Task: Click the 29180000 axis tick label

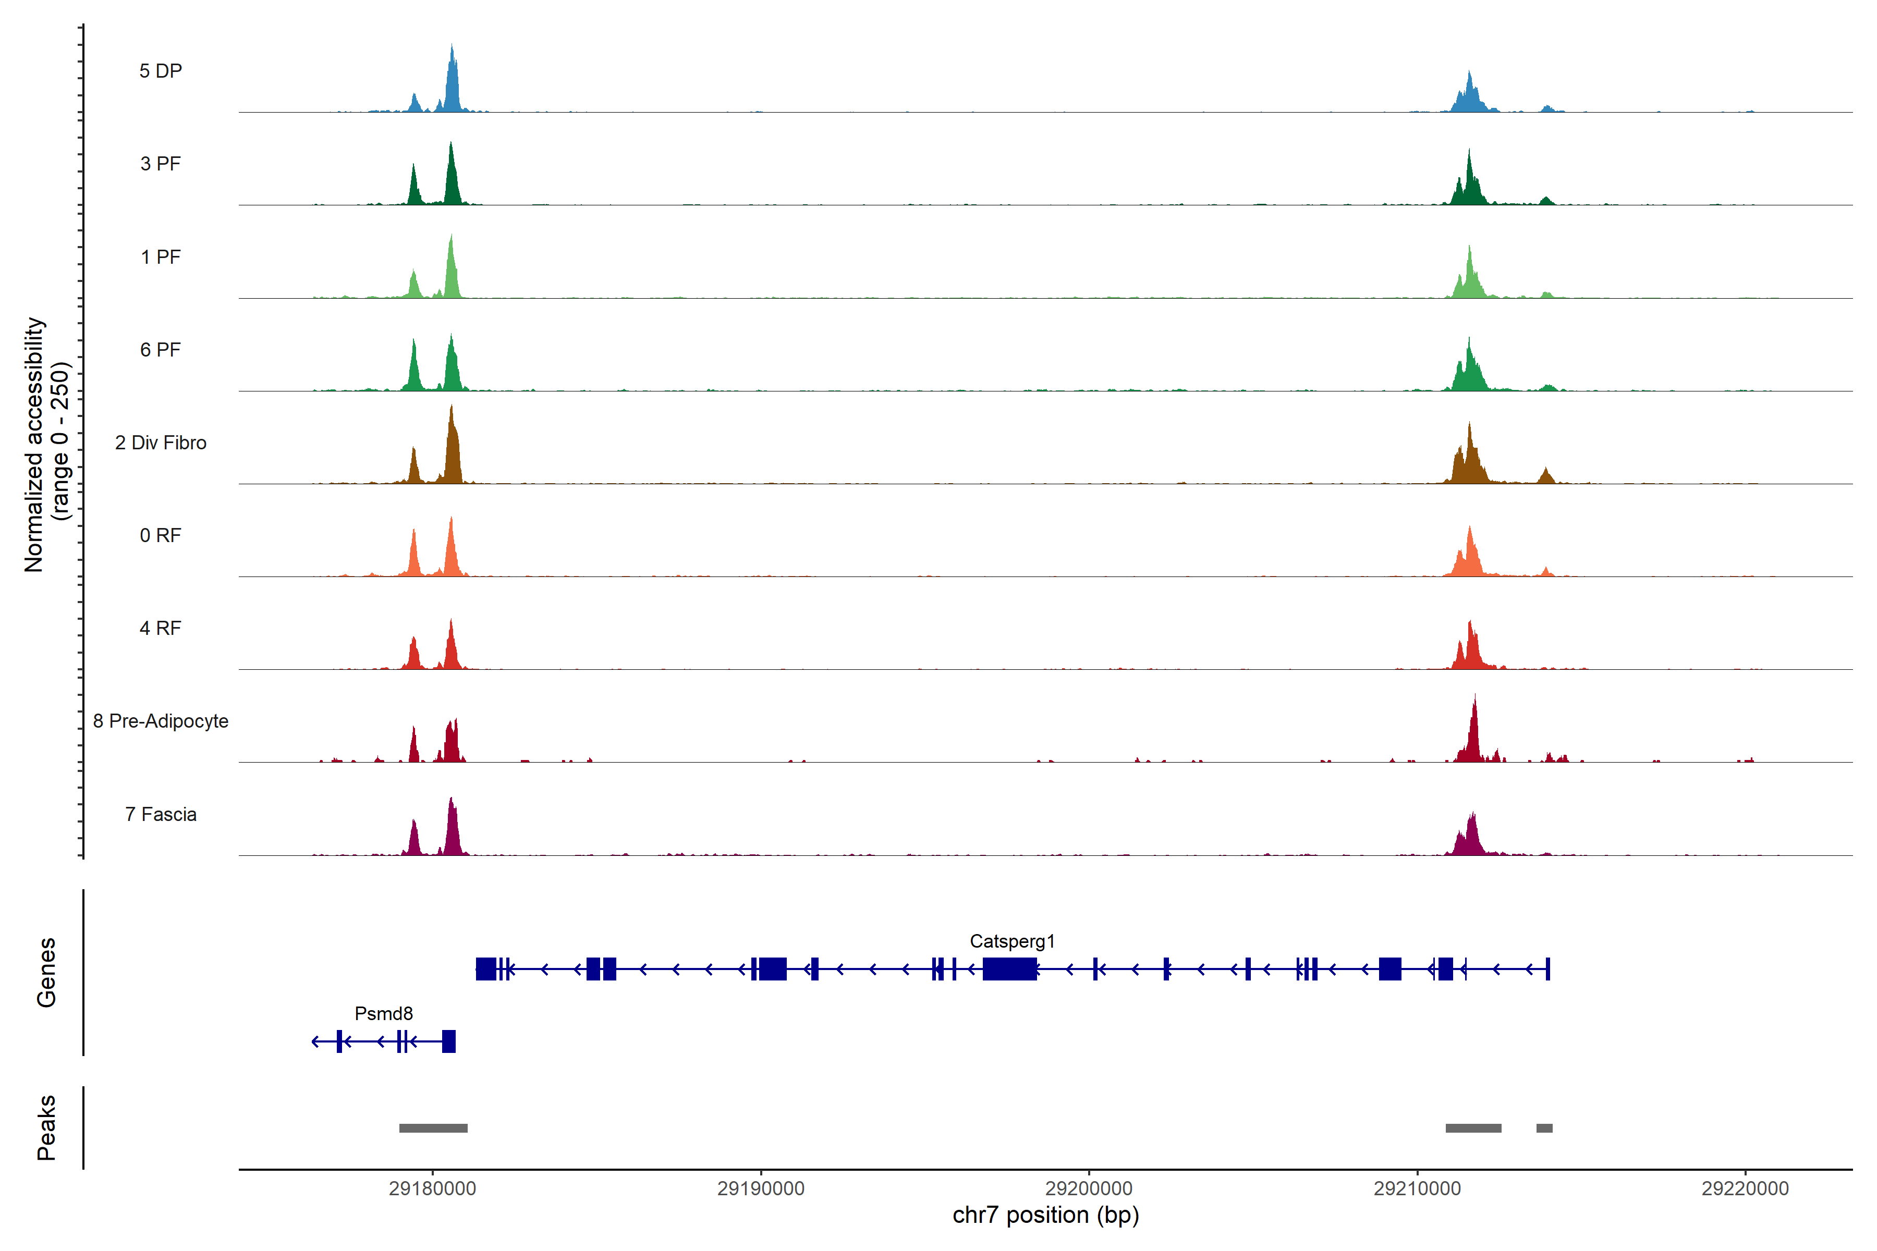Action: pos(433,1188)
